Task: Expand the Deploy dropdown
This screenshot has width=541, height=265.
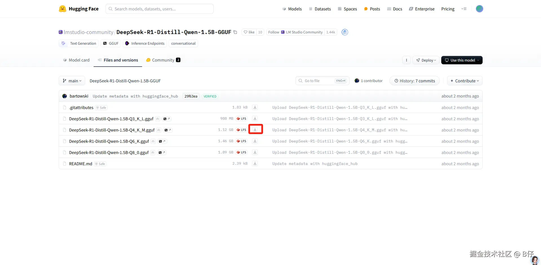Action: 426,60
